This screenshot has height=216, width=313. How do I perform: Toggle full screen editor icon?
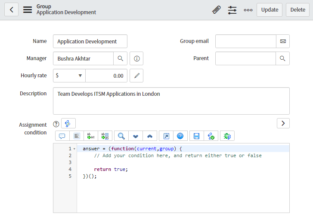click(x=166, y=136)
